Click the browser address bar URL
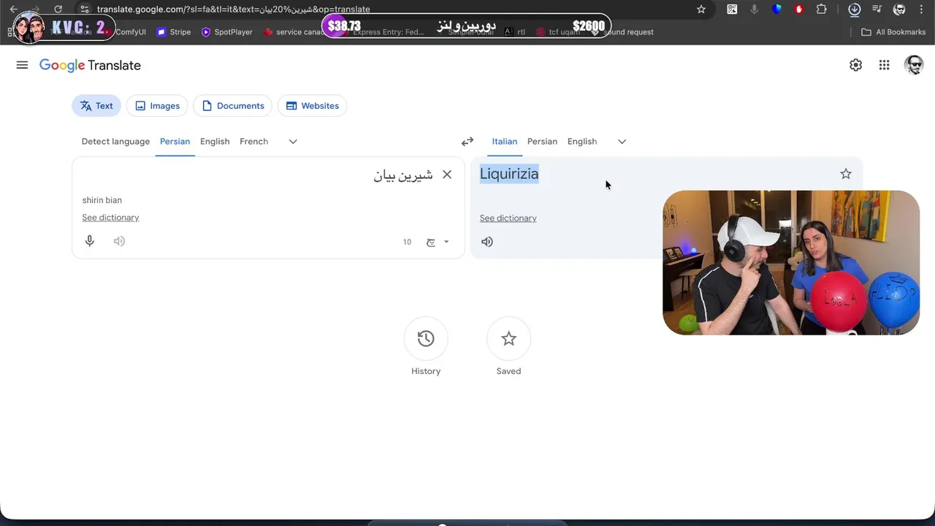935x526 pixels. coord(234,9)
